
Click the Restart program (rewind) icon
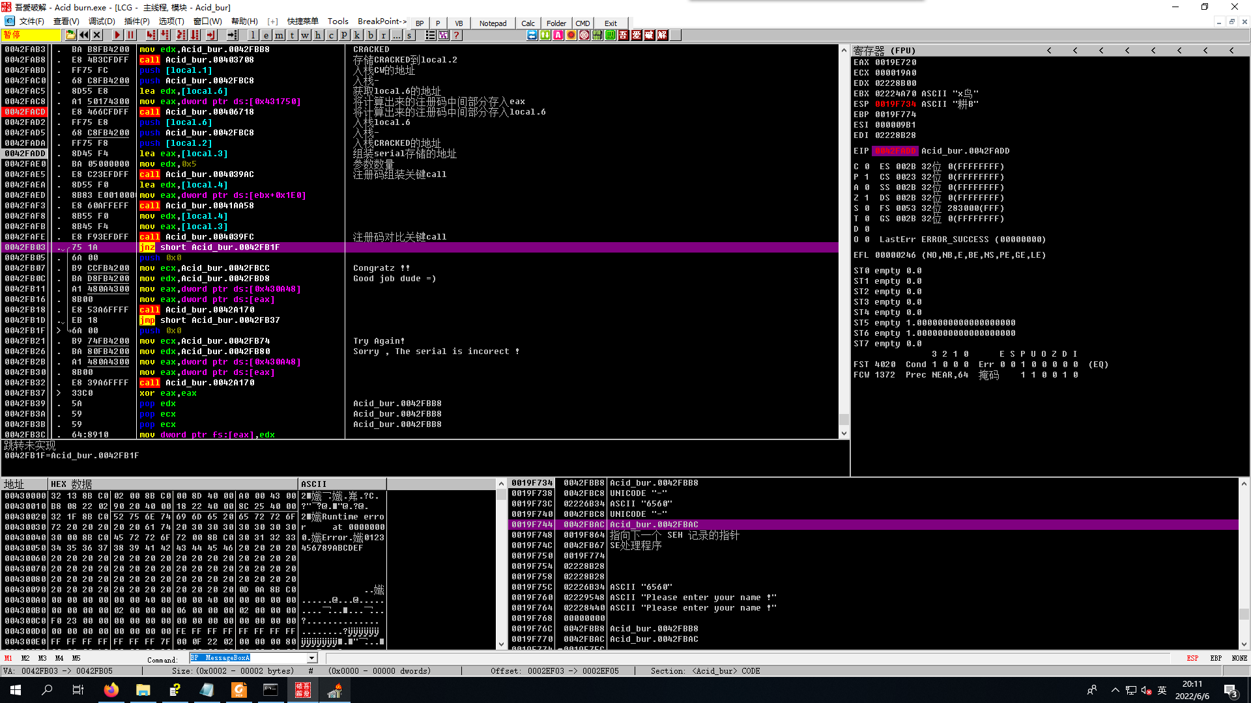point(84,35)
